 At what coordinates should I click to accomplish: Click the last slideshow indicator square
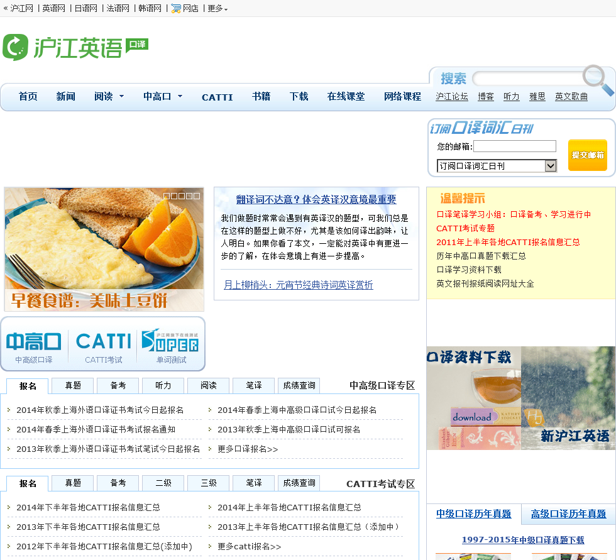click(196, 196)
